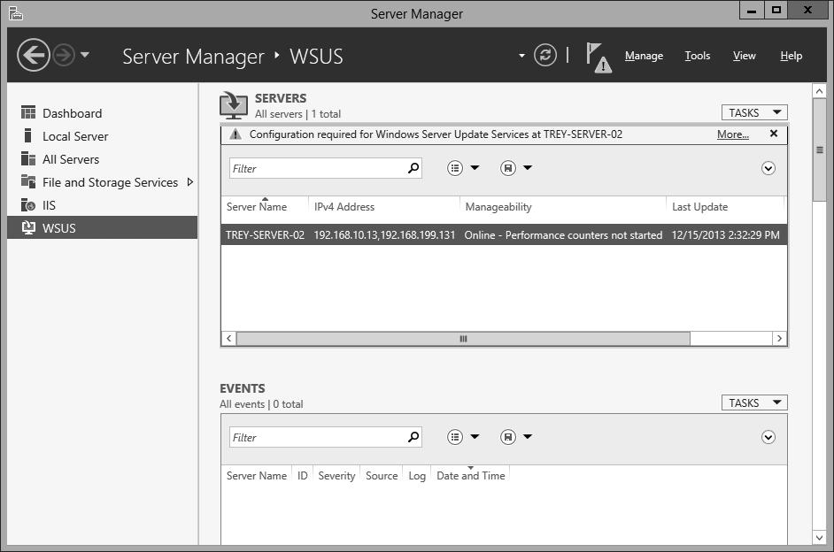Sort events by Severity column

point(336,476)
